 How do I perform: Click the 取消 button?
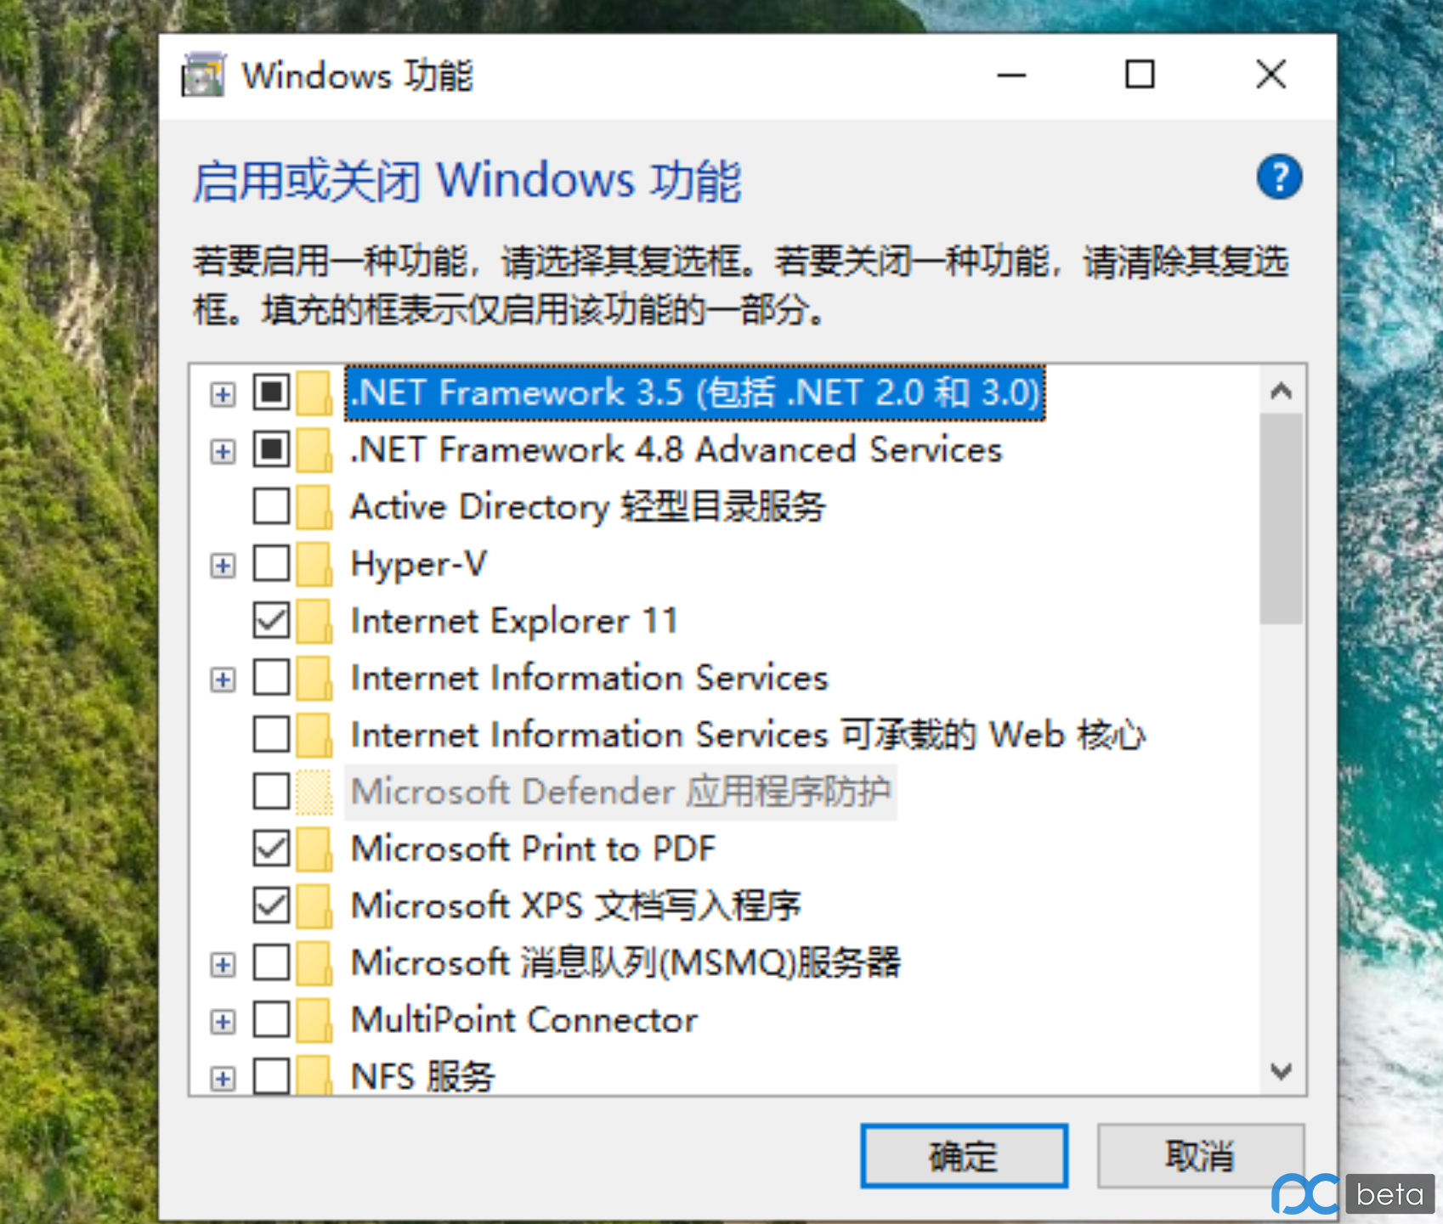click(1200, 1156)
